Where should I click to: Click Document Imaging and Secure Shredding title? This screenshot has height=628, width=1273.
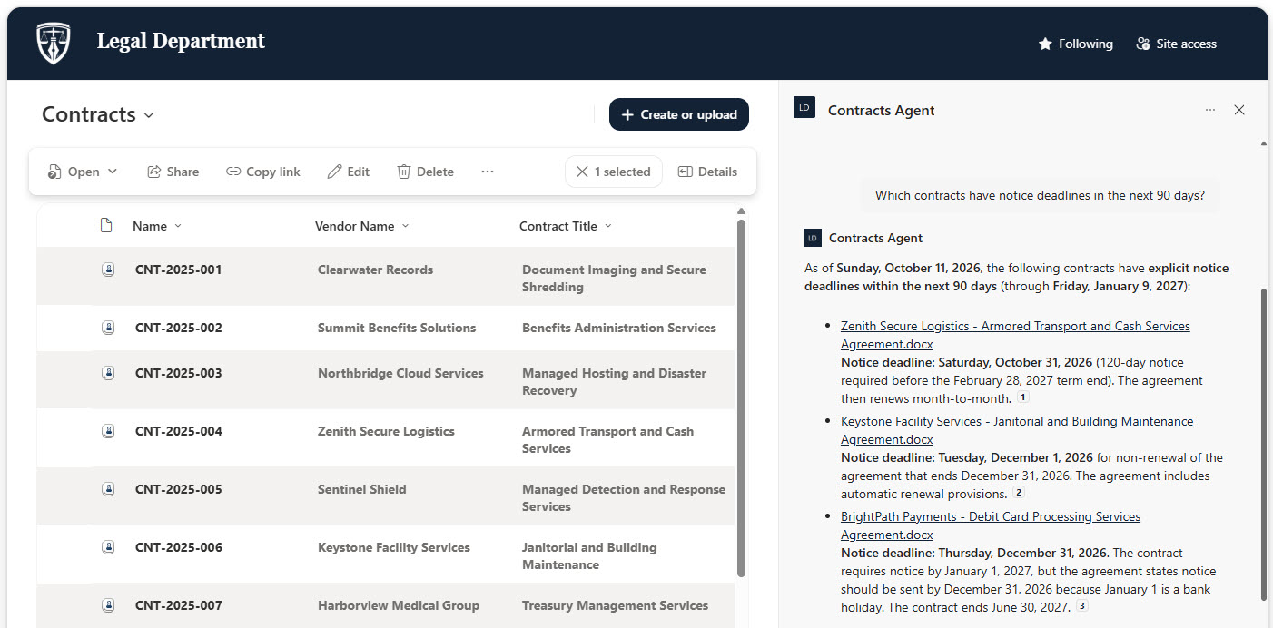614,278
